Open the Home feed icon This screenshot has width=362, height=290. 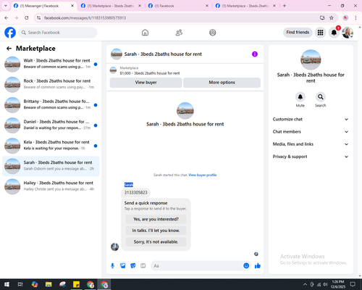pyautogui.click(x=145, y=33)
